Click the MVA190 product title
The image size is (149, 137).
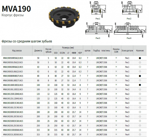[x=16, y=9]
